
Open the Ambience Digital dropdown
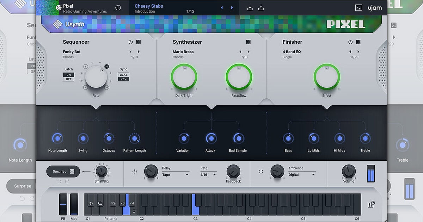tap(302, 175)
